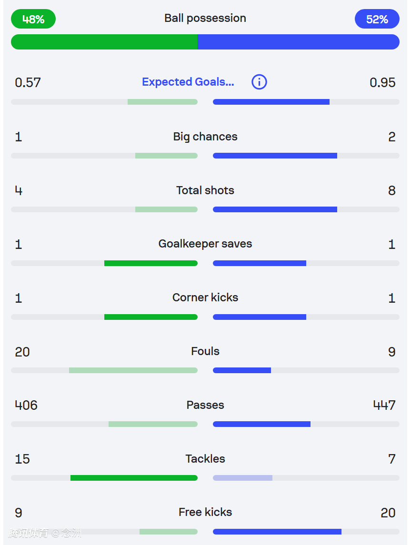Viewport: 411px width, 545px height.
Task: Click the Big chances label
Action: pos(205,137)
